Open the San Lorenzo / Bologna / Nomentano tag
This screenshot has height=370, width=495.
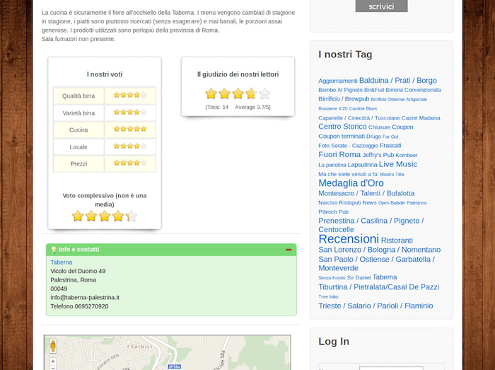click(x=380, y=250)
